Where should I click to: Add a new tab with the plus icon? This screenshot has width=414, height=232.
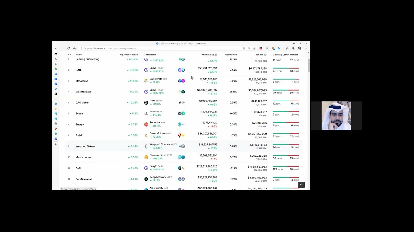point(56,144)
